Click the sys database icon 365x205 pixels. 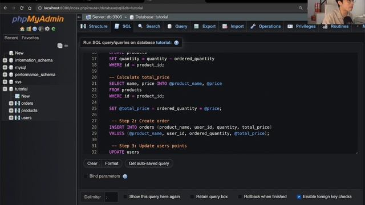pyautogui.click(x=11, y=82)
